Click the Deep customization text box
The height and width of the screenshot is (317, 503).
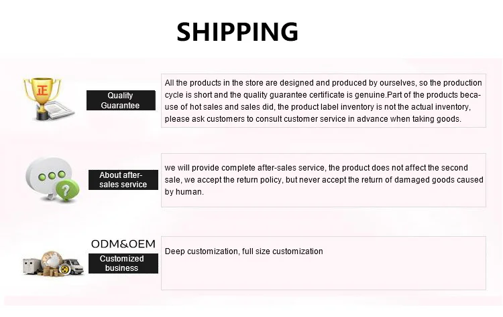point(325,263)
